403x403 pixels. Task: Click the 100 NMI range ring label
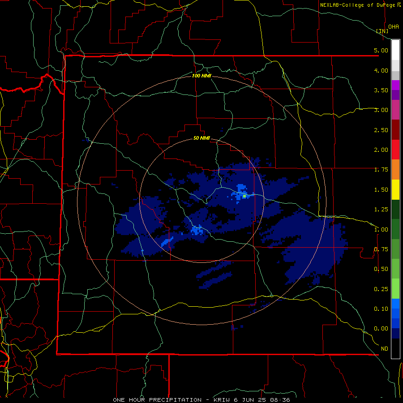click(x=202, y=76)
